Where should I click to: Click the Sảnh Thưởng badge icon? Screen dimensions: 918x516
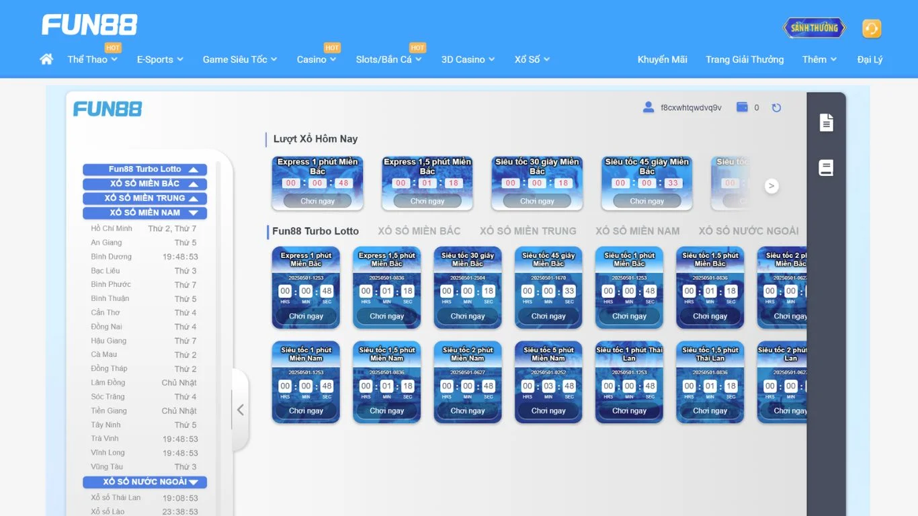click(814, 28)
